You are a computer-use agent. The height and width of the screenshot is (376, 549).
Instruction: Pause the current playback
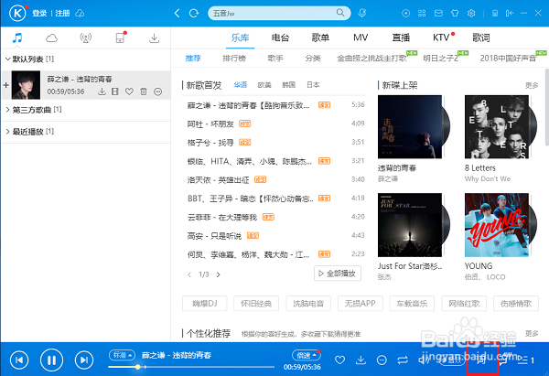(51, 360)
